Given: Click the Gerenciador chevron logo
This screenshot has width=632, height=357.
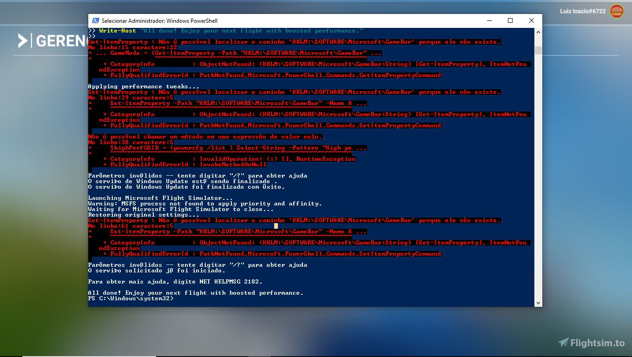Looking at the screenshot, I should pos(22,40).
